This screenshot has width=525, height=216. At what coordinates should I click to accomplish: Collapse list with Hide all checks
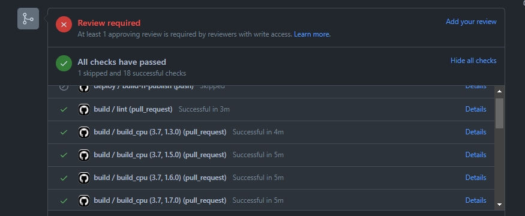(x=473, y=61)
